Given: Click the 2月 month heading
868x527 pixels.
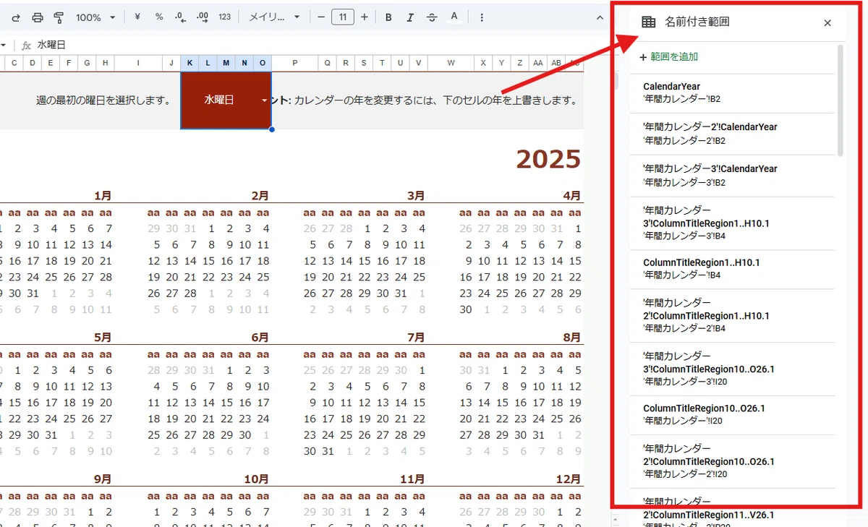Looking at the screenshot, I should click(260, 195).
